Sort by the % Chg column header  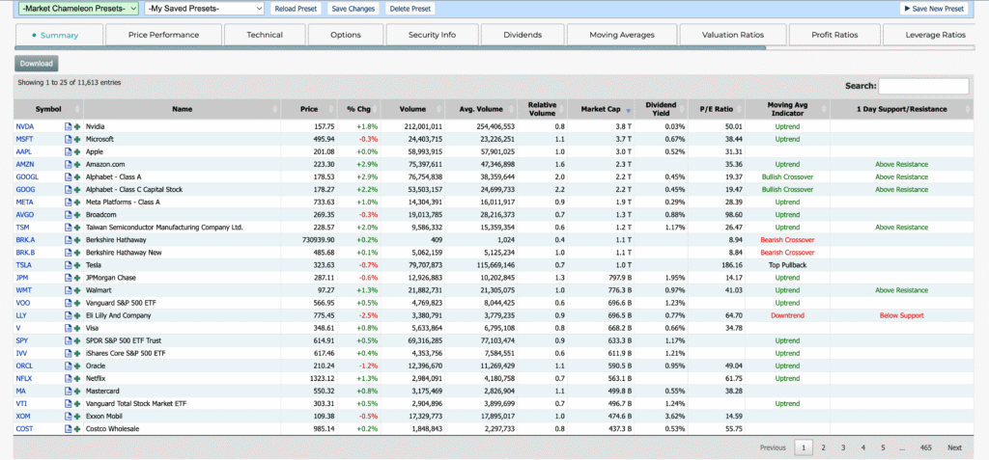[359, 109]
